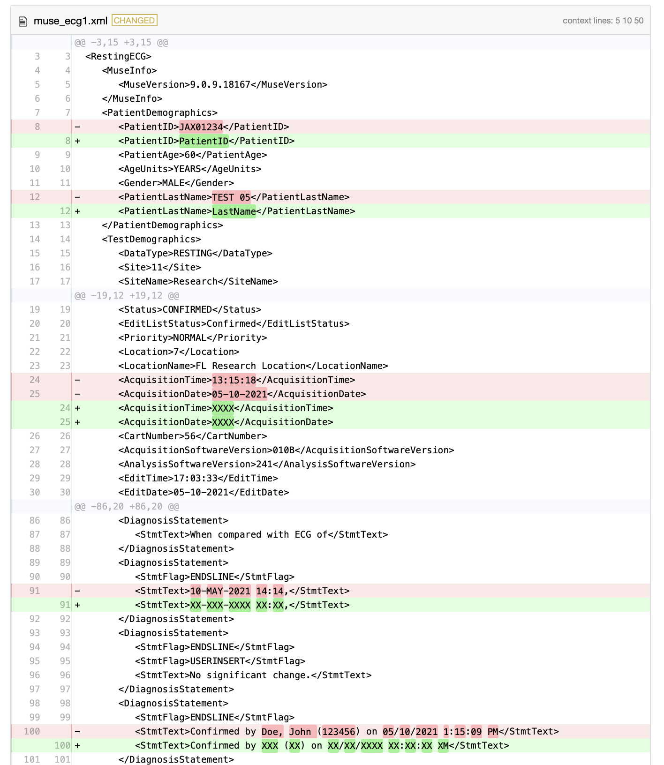
Task: Click the LocationName FL Research Location line
Action: point(253,366)
